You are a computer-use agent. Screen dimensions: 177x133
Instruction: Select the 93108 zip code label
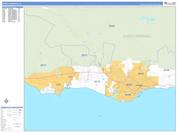coord(166,70)
